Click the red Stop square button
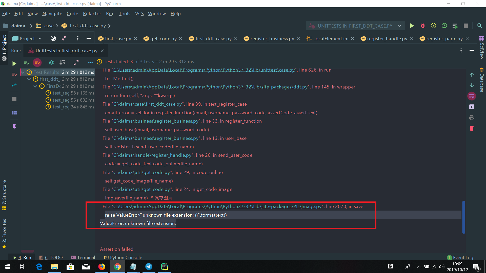This screenshot has height=273, width=486. pos(466,26)
